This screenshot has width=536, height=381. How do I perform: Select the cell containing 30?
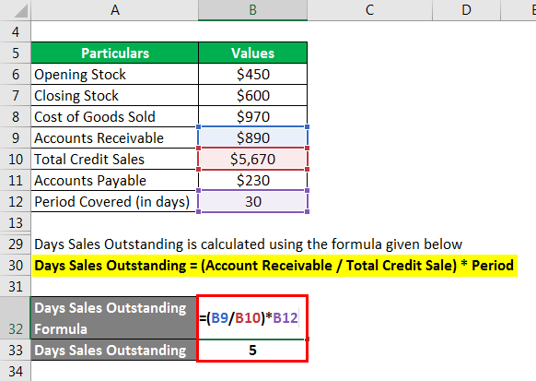point(252,202)
